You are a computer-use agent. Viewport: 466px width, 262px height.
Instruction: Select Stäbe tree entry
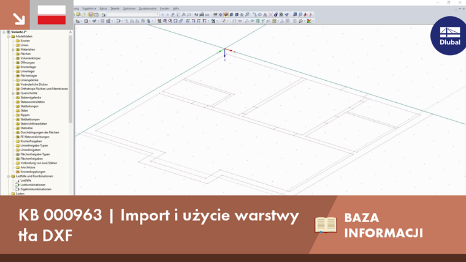point(24,111)
